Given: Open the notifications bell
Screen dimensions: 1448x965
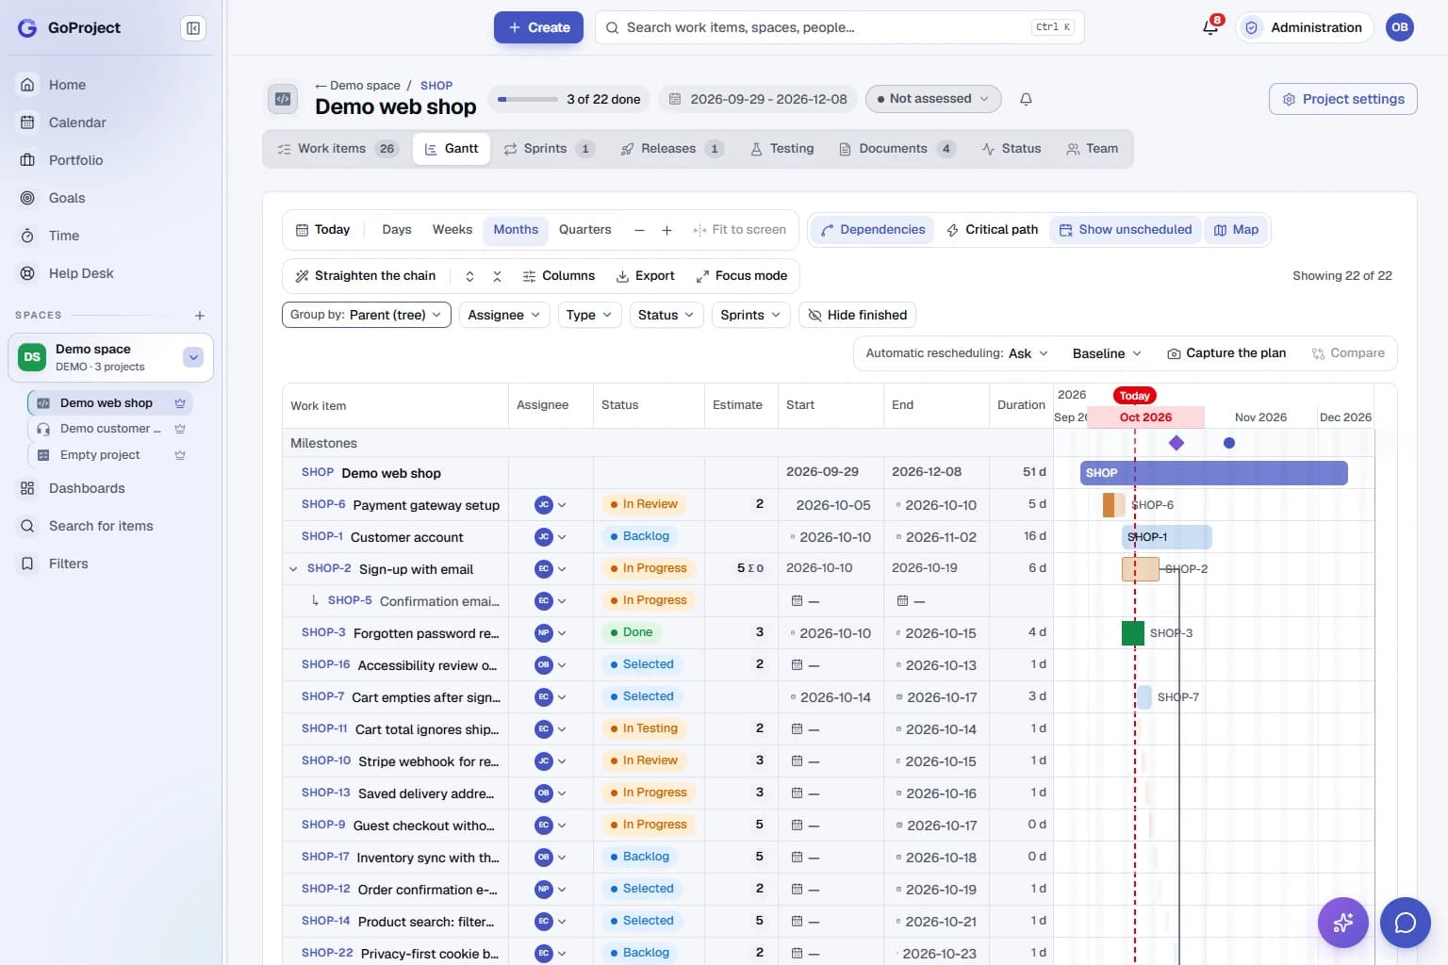Looking at the screenshot, I should pos(1210,27).
